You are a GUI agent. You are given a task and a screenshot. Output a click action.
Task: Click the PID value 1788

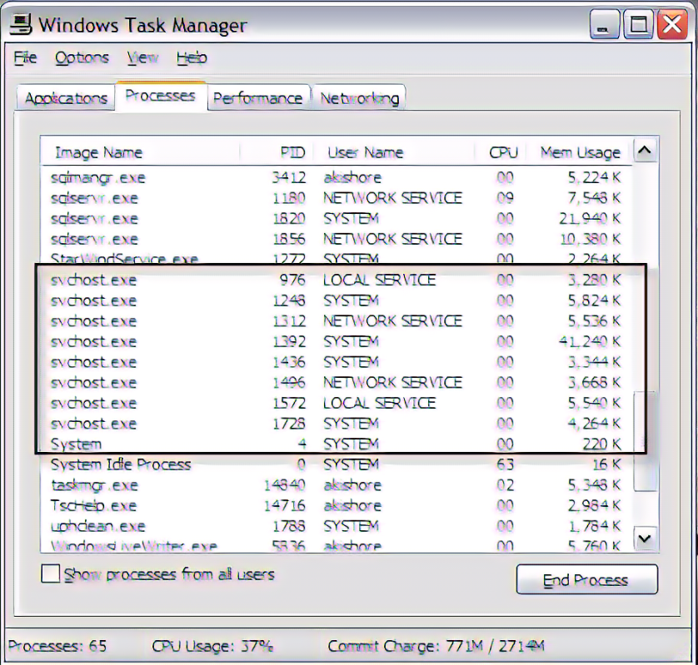click(x=289, y=526)
